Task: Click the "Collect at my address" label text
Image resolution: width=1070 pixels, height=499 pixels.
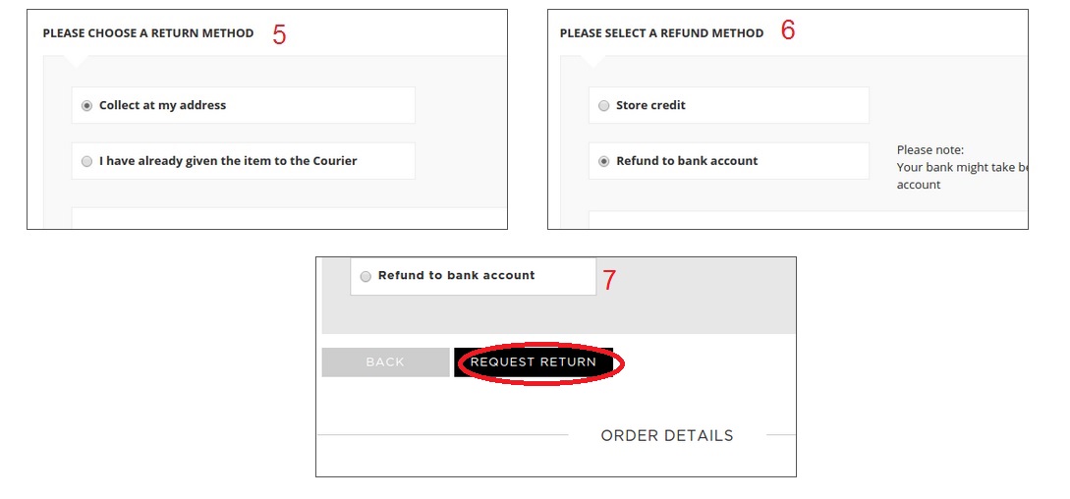Action: [x=162, y=106]
